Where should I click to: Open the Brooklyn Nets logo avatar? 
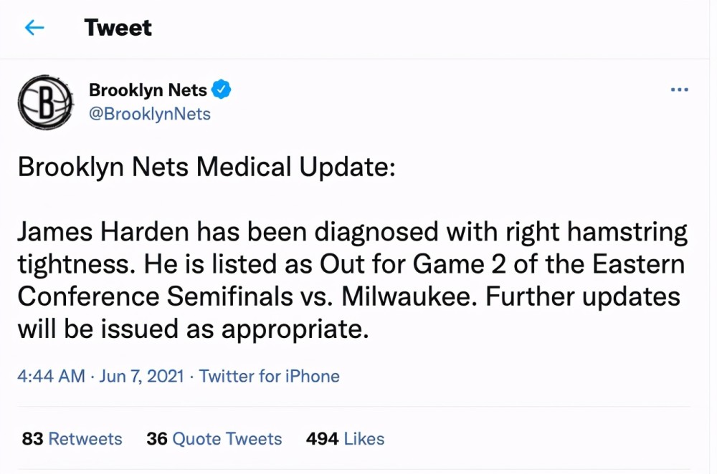coord(45,102)
